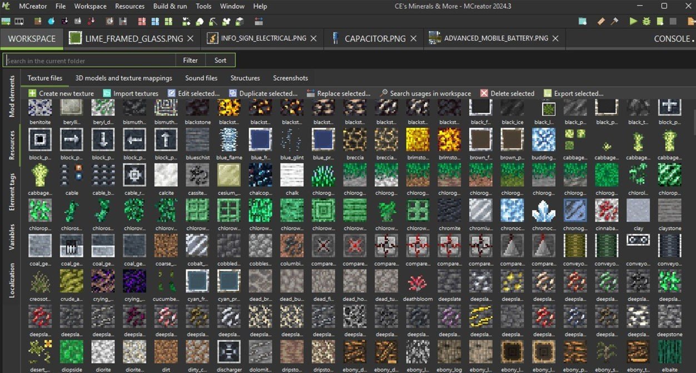Image resolution: width=696 pixels, height=373 pixels.
Task: Open the File menu
Action: [x=61, y=6]
